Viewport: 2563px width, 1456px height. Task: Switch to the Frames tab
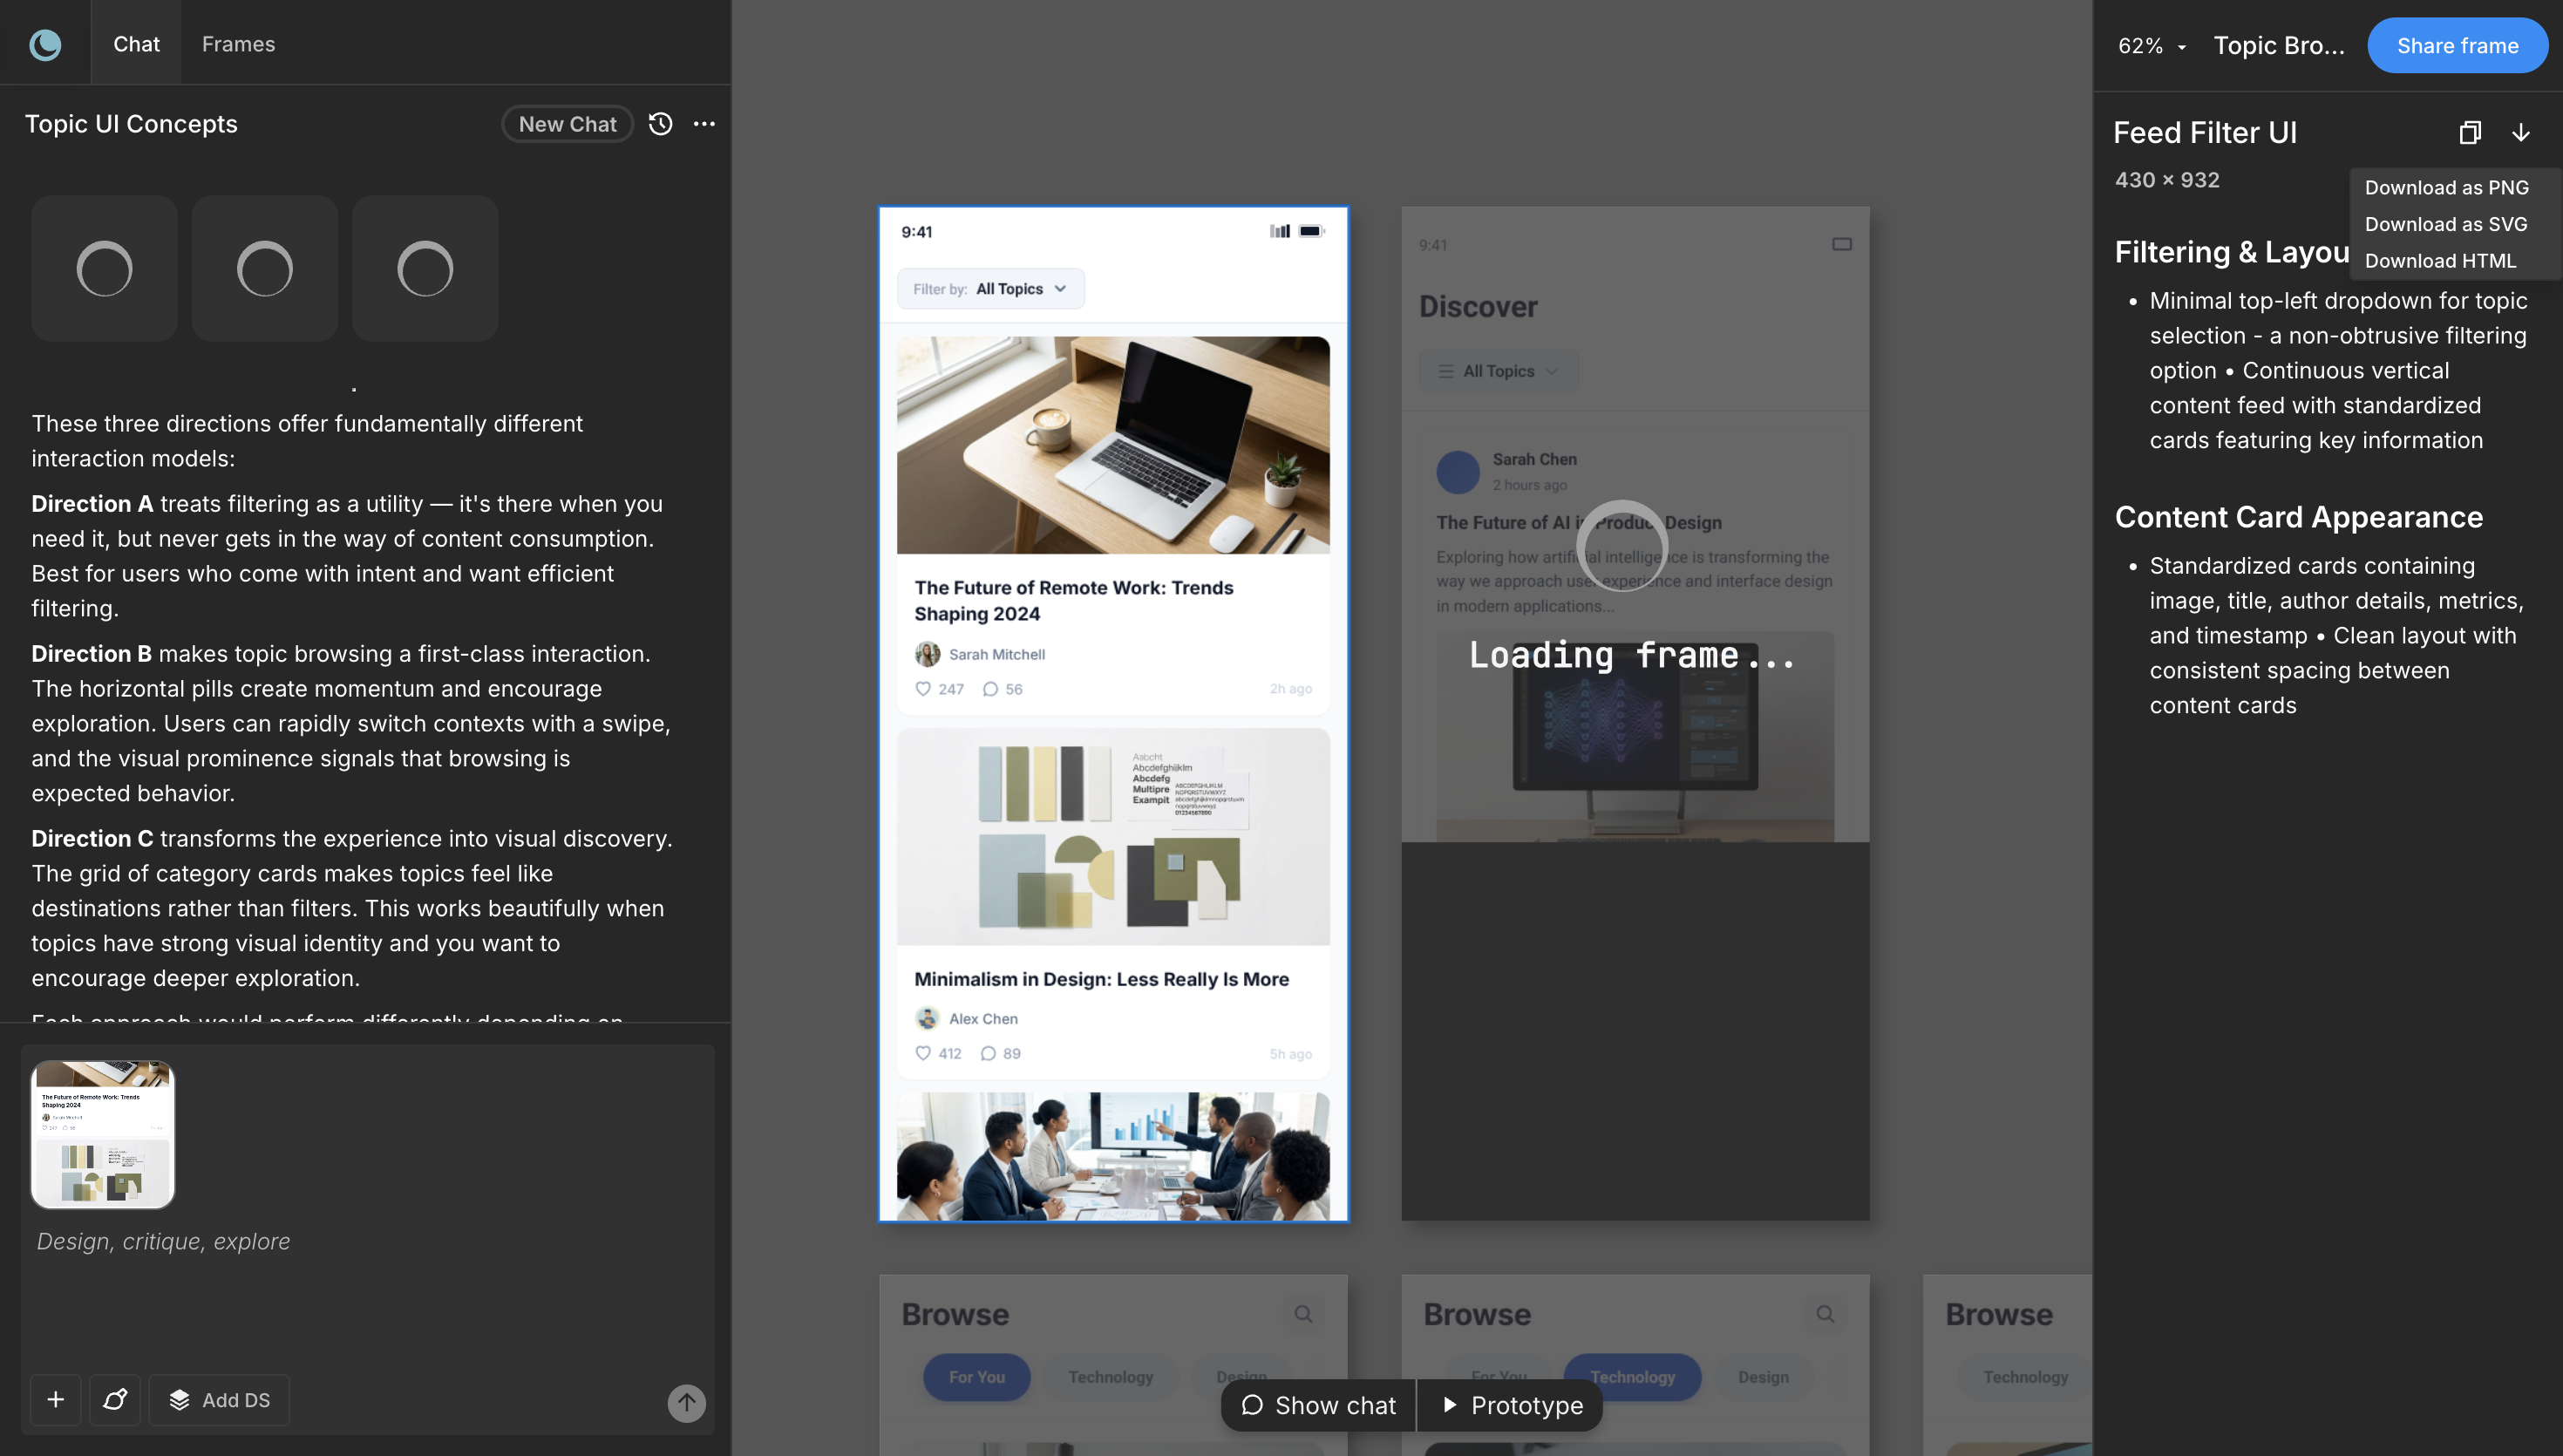(x=238, y=44)
